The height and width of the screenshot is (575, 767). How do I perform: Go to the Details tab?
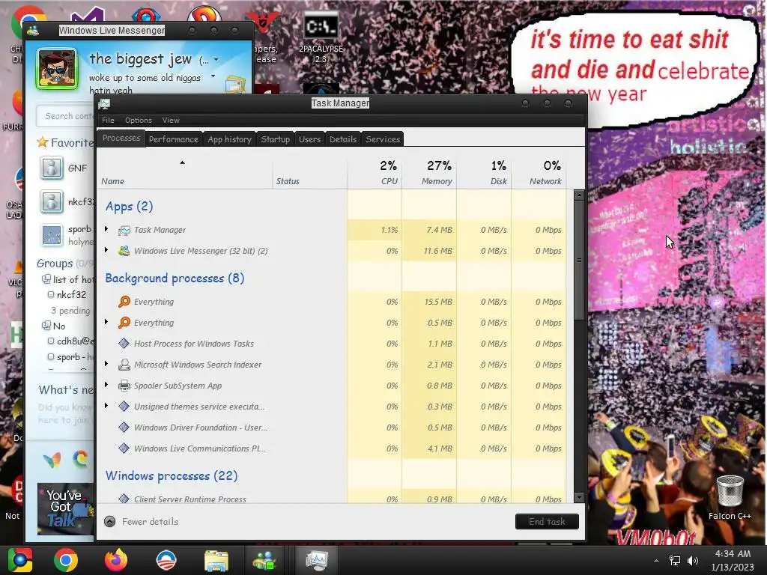click(343, 139)
